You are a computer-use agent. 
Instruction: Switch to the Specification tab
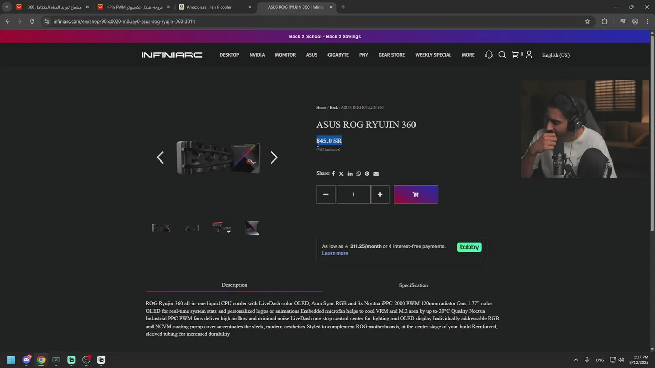413,285
